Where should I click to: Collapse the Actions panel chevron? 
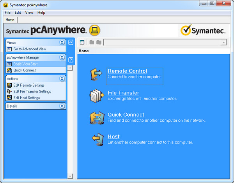click(62, 78)
